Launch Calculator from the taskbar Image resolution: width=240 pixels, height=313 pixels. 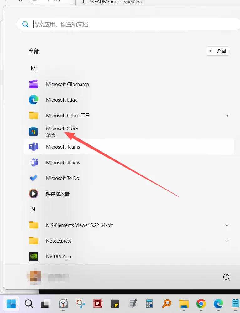point(149,304)
